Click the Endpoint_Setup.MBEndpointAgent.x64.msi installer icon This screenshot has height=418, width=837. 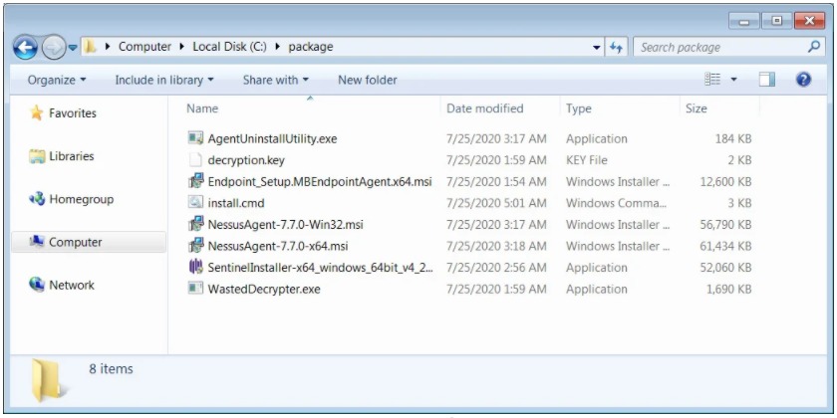tap(195, 181)
